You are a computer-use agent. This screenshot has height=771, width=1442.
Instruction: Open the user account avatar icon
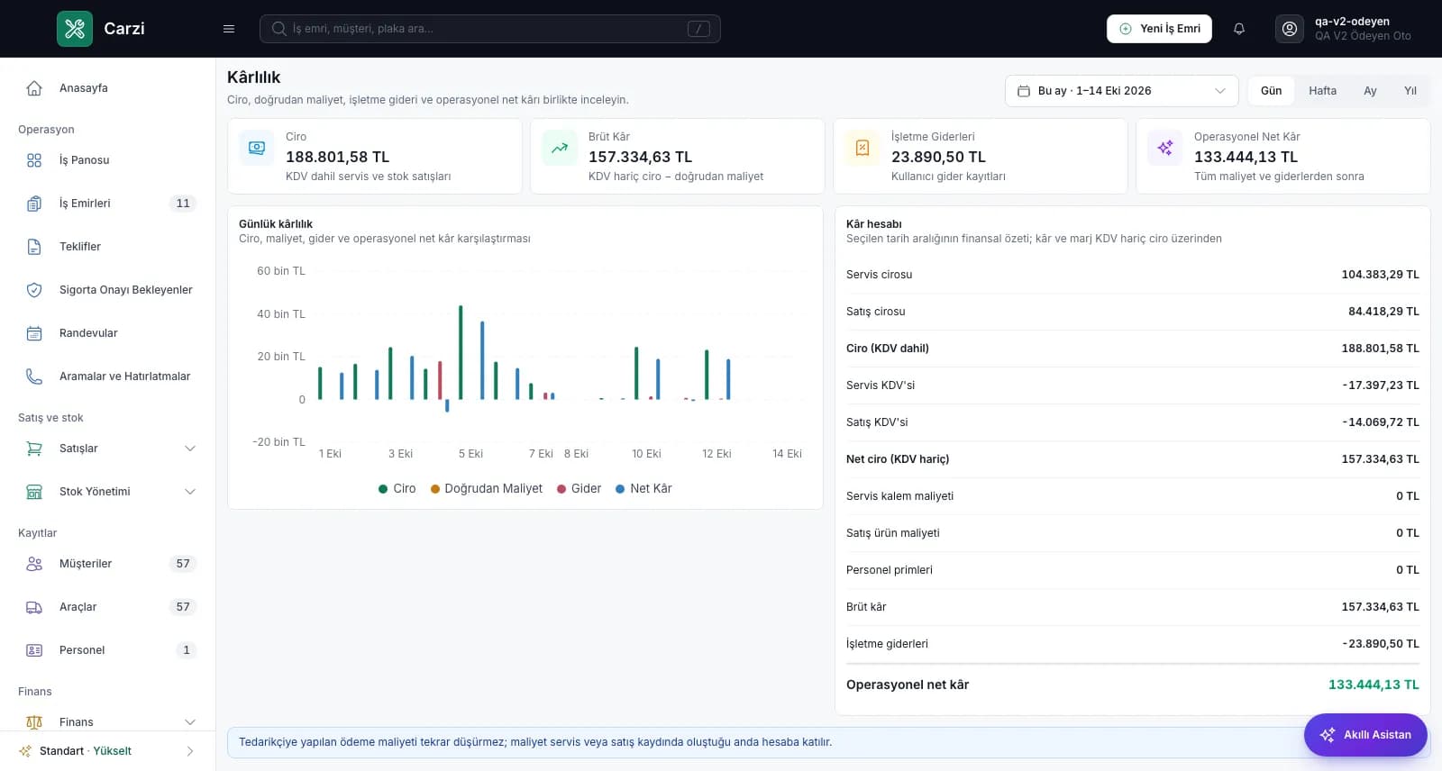click(x=1290, y=29)
